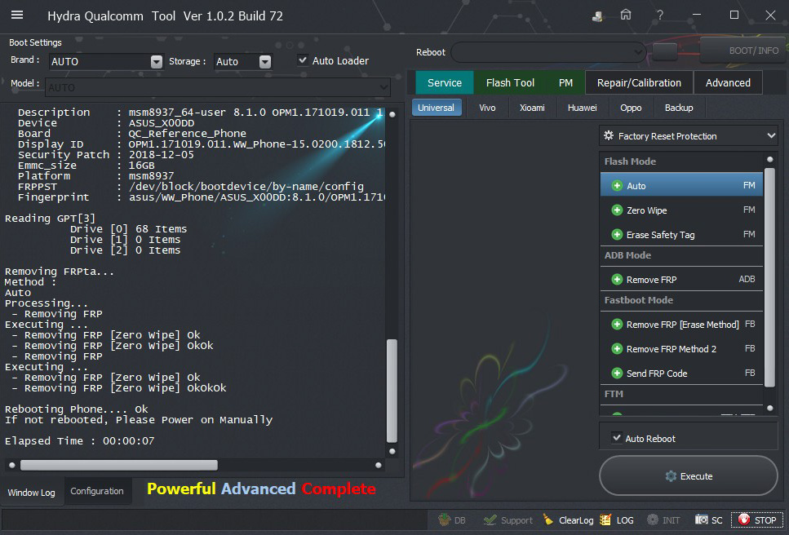789x535 pixels.
Task: Open the Brand dropdown arrow
Action: [x=157, y=61]
